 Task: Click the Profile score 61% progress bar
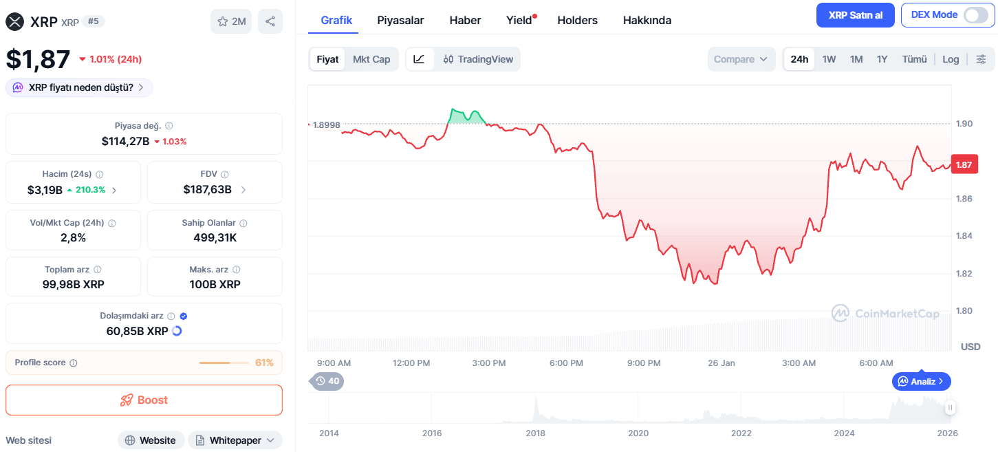(x=224, y=363)
